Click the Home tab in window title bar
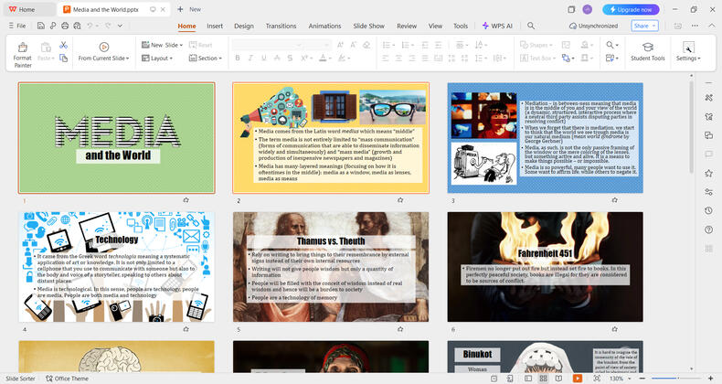The width and height of the screenshot is (722, 384). tap(27, 9)
